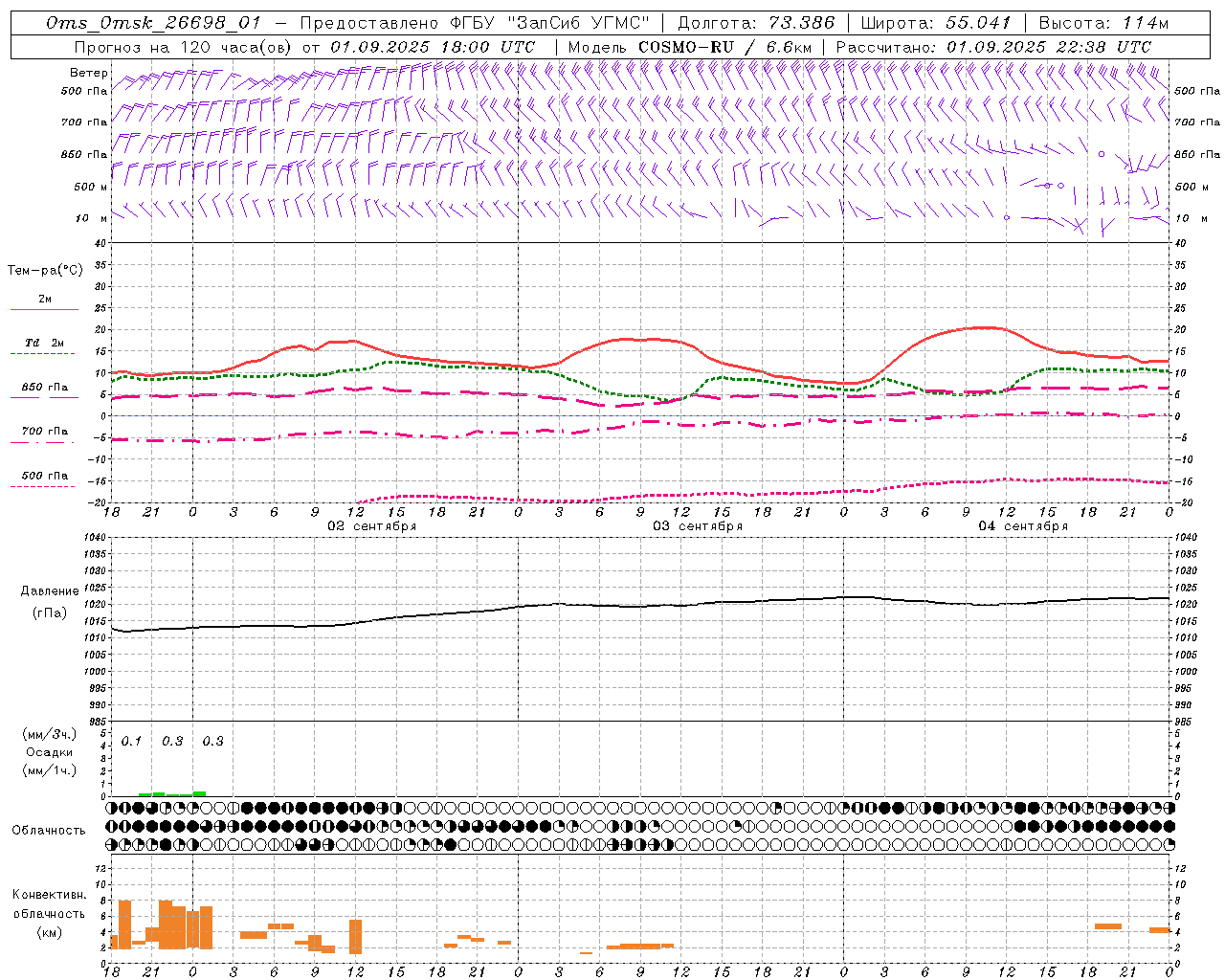
Task: Click the calm-wind circle on the 10 м row
Action: coord(1007,217)
